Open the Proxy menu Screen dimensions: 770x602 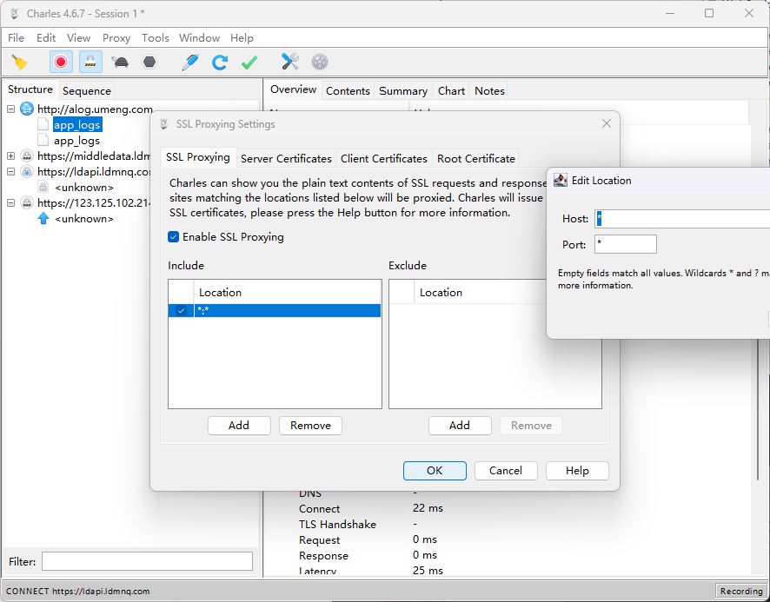(116, 37)
